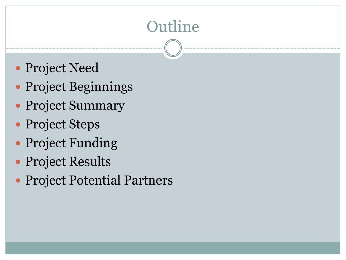Select the Project Need bullet text
Image resolution: width=346 pixels, height=260 pixels.
[x=62, y=68]
